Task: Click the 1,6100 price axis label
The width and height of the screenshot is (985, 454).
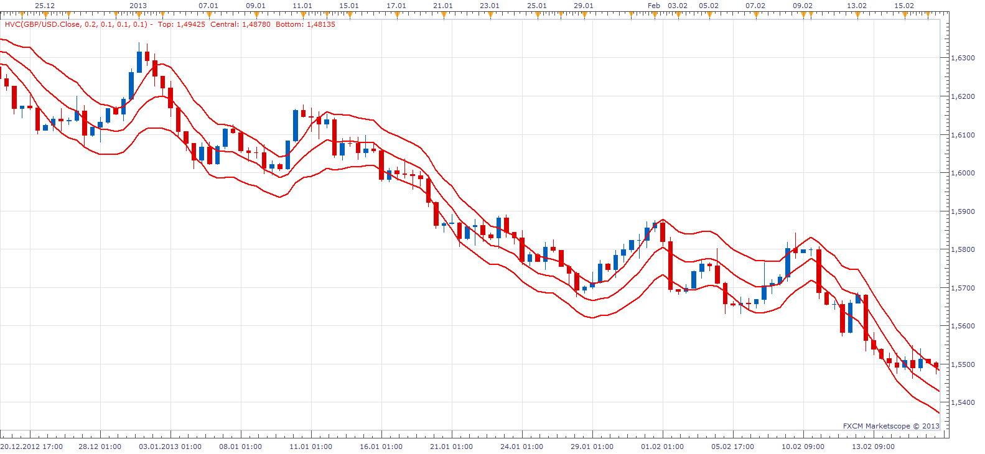Action: click(963, 135)
